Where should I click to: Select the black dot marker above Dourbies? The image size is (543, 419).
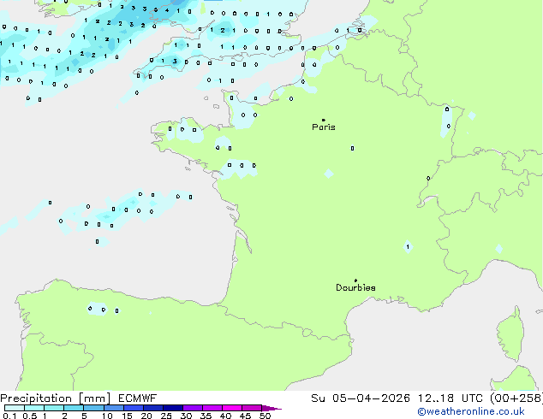coord(355,280)
